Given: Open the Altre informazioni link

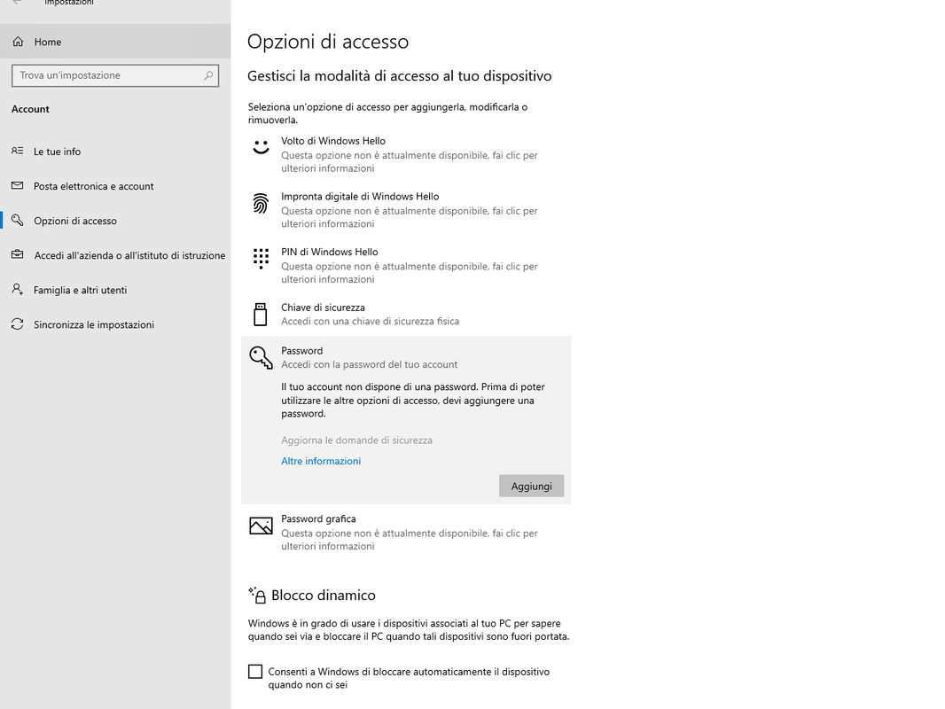Looking at the screenshot, I should click(x=321, y=461).
